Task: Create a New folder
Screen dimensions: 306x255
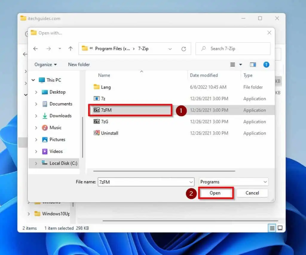Action: point(79,64)
